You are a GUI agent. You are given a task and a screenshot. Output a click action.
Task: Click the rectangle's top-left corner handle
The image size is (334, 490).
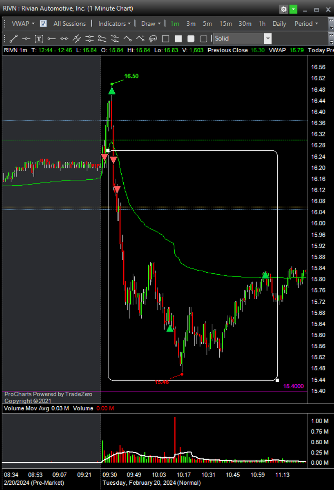(108, 151)
